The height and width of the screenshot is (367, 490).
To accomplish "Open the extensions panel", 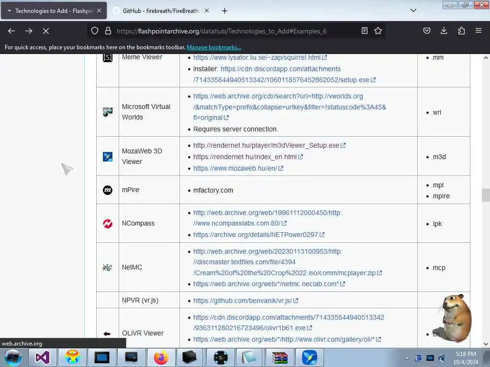I will pos(461,31).
